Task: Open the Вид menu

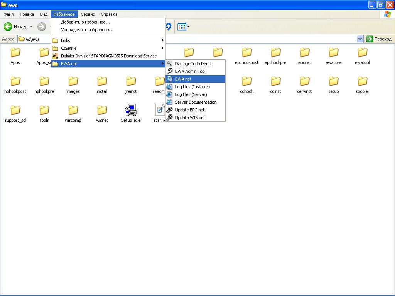Action: [x=44, y=14]
